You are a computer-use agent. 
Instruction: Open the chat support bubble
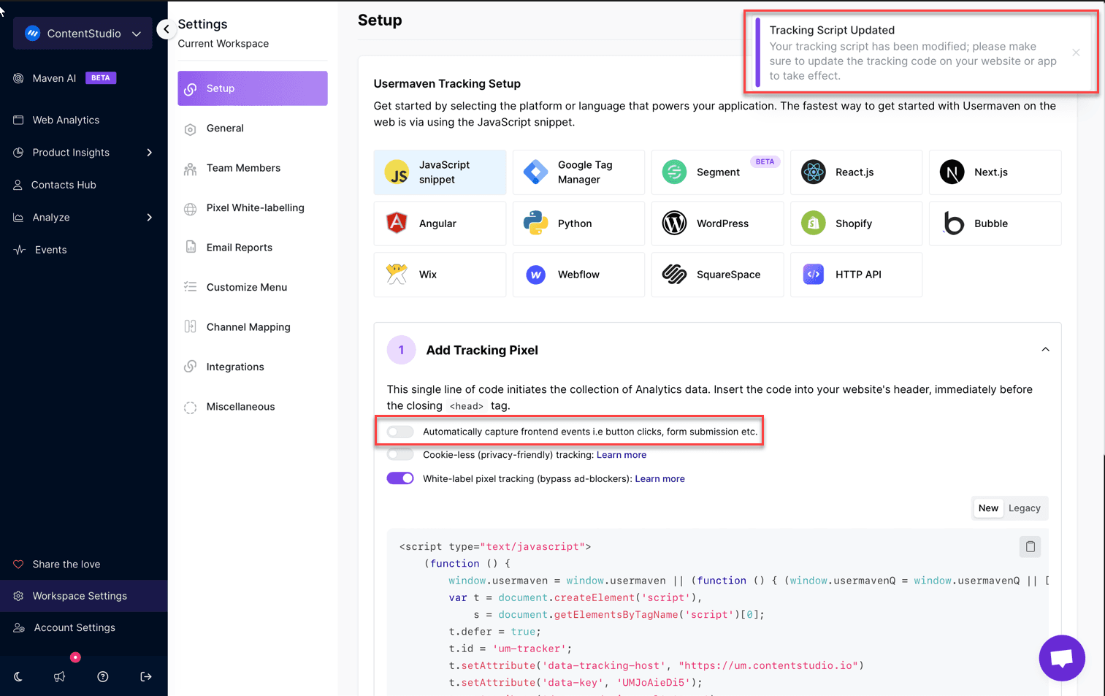[x=1062, y=658]
